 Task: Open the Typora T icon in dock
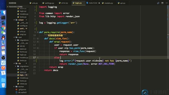pyautogui.click(x=3, y=73)
